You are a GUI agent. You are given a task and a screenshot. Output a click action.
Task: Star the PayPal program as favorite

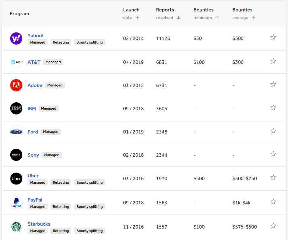pos(273,202)
